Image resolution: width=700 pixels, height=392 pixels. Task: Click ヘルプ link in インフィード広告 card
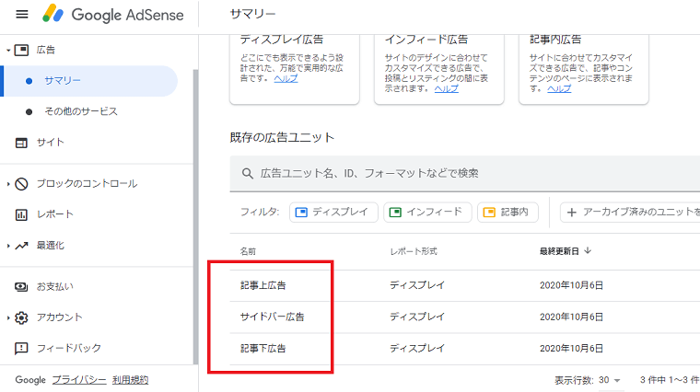click(447, 88)
